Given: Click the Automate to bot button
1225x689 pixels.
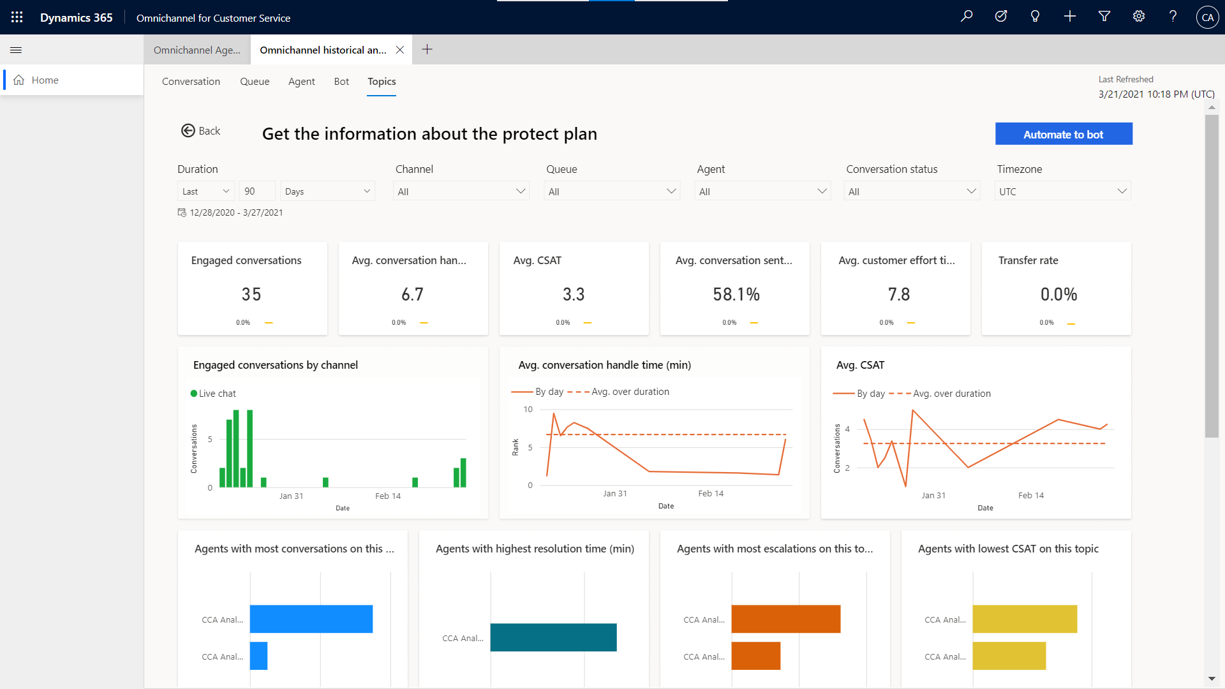Looking at the screenshot, I should click(1064, 133).
